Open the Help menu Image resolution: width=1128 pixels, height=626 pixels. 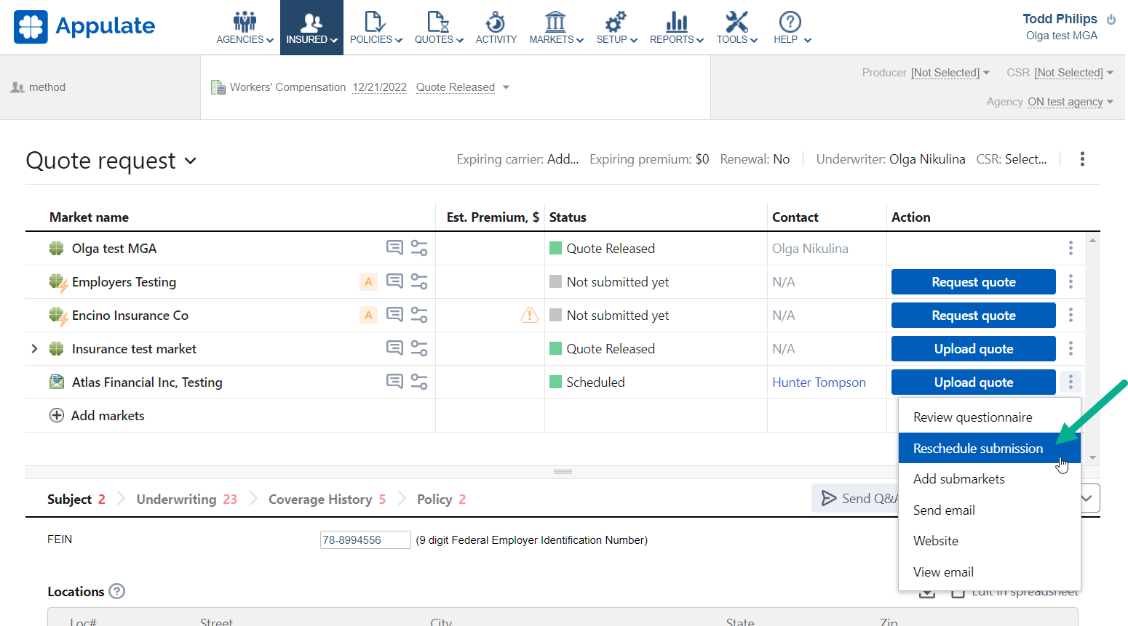click(x=792, y=28)
